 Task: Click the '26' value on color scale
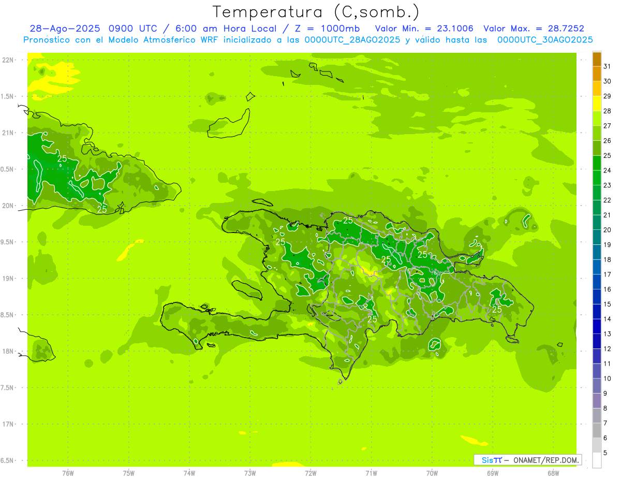(x=608, y=141)
